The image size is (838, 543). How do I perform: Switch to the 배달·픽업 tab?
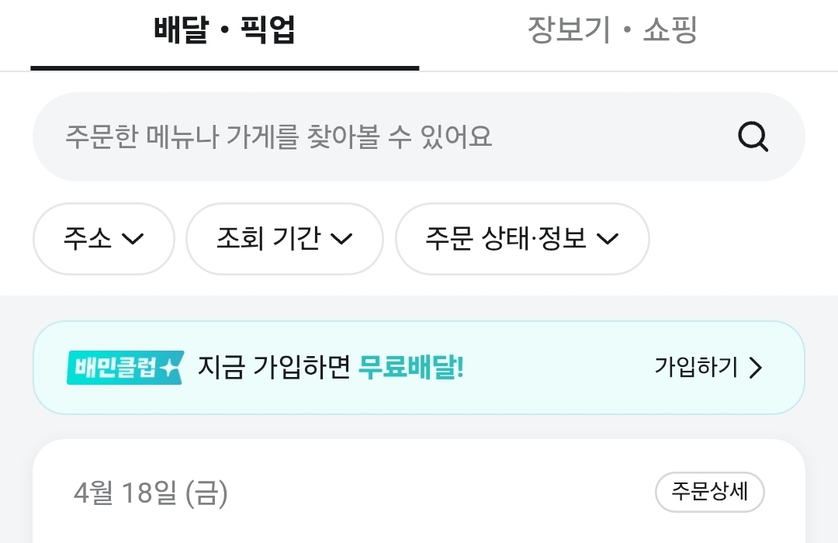(x=224, y=30)
